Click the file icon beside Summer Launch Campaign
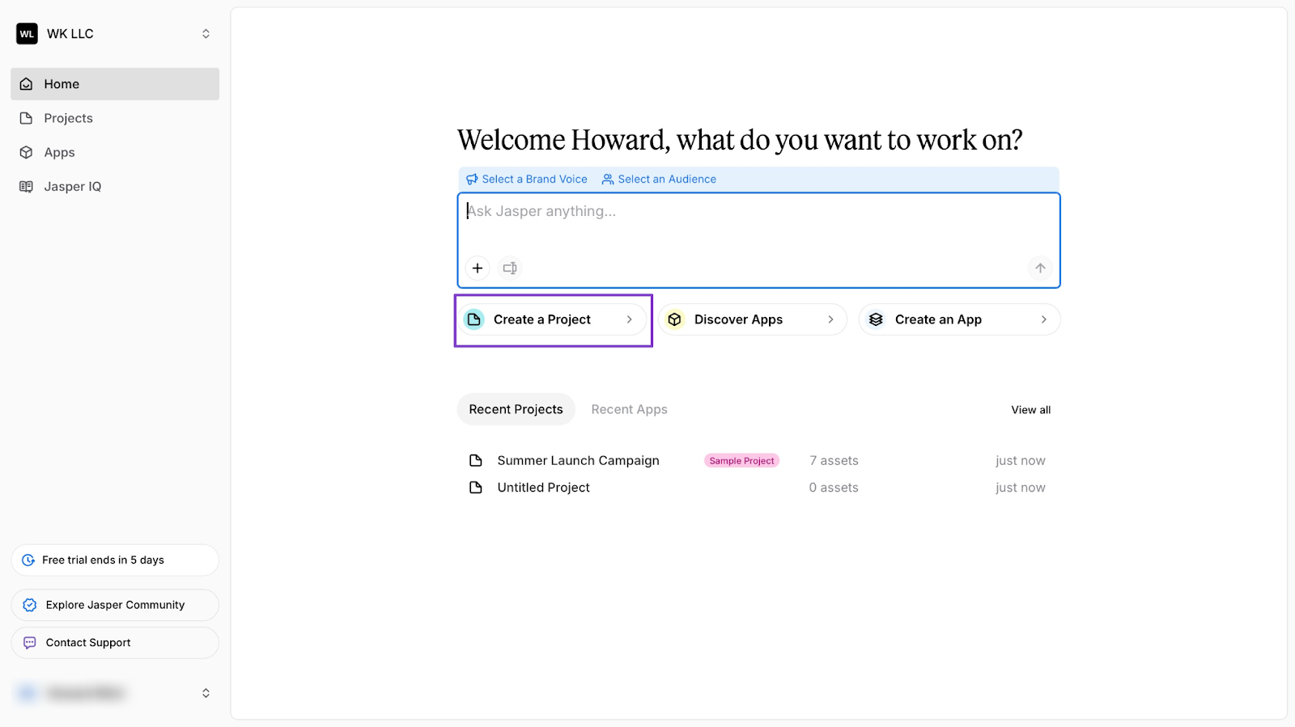The image size is (1295, 727). [x=476, y=461]
